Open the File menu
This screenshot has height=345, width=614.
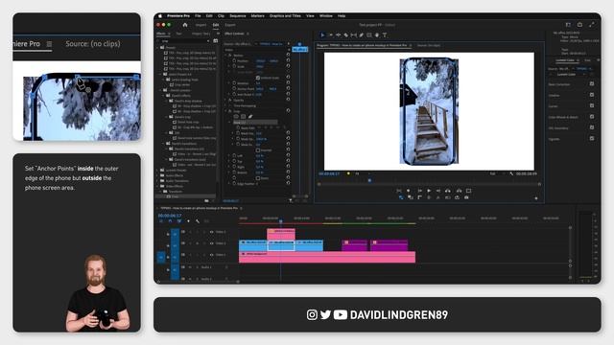click(198, 16)
